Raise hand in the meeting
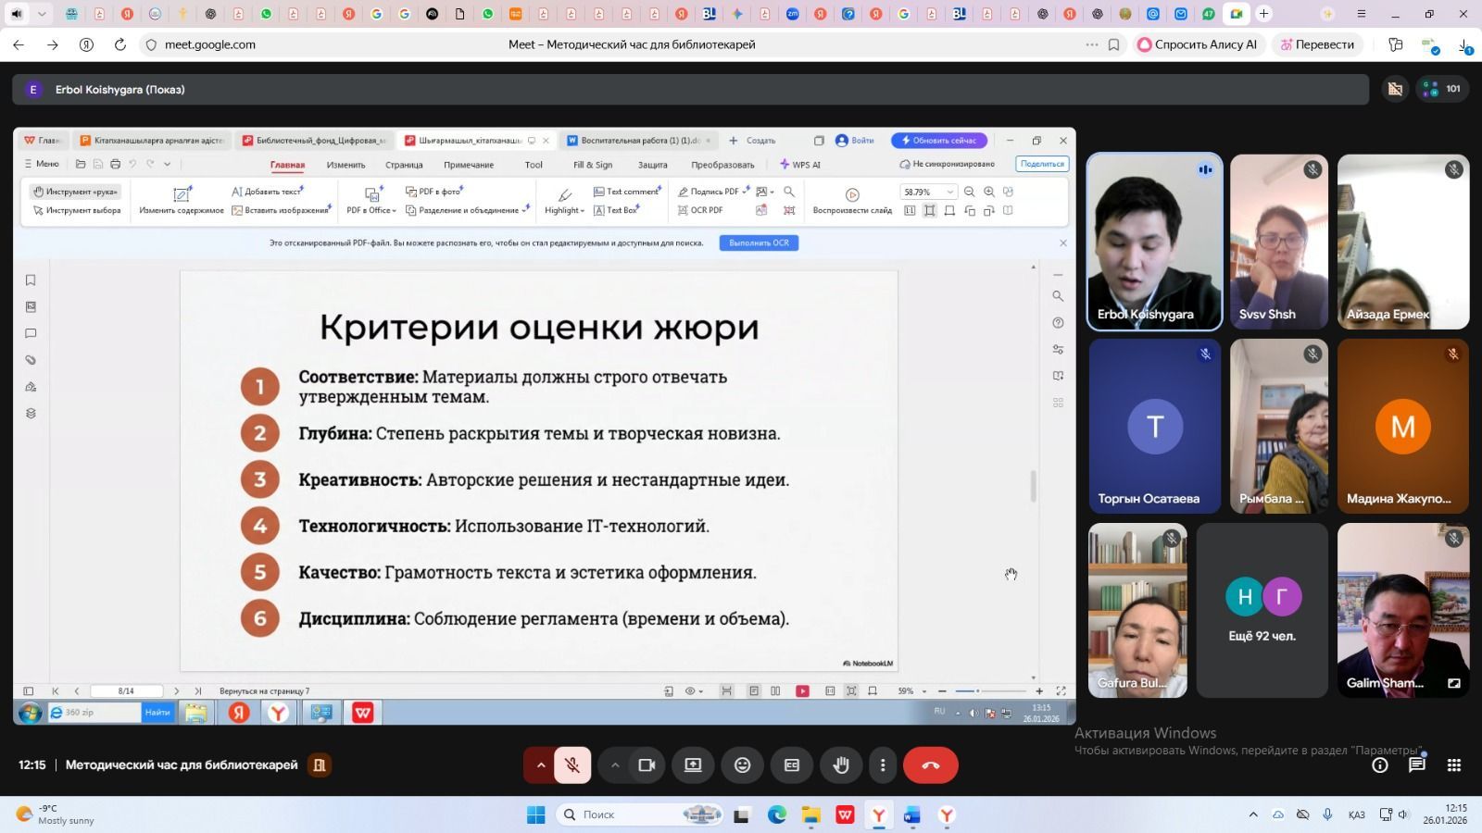 (841, 765)
